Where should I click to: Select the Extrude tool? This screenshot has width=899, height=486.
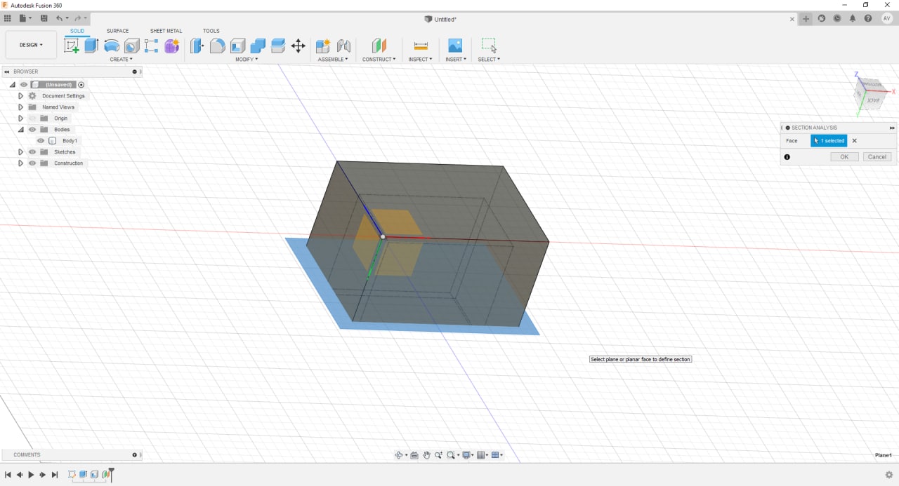click(91, 46)
